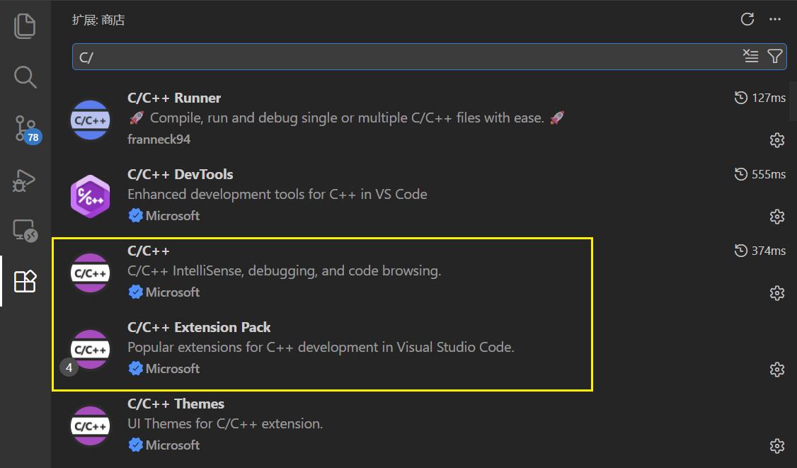Click the 555ms activation time
Viewport: 797px width, 468px height.
pyautogui.click(x=760, y=174)
